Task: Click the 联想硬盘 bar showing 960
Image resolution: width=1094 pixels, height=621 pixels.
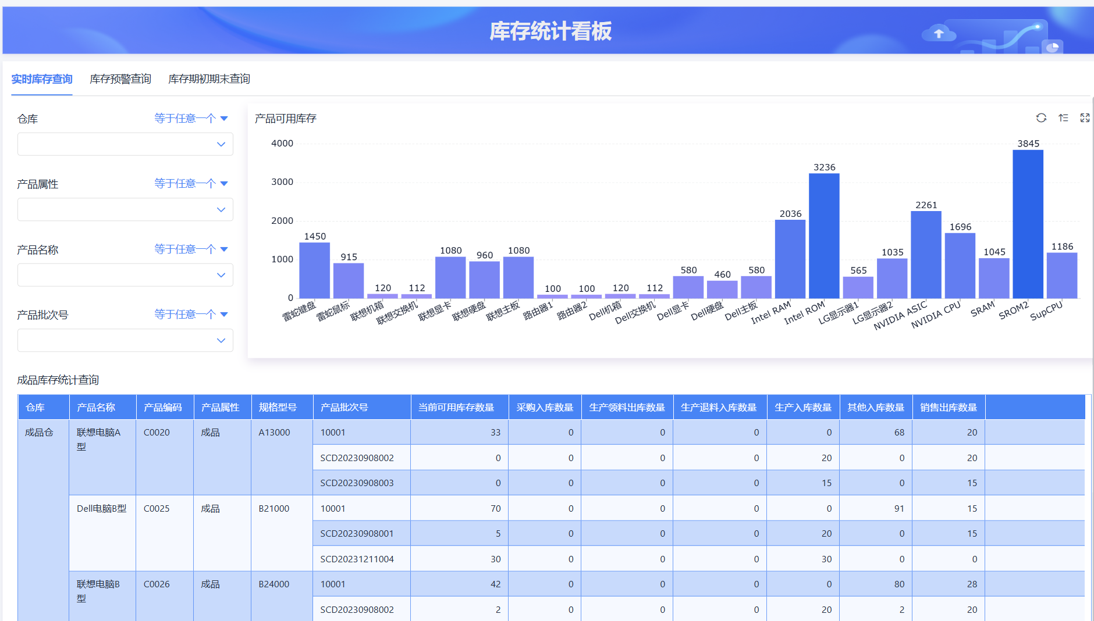Action: [x=485, y=280]
